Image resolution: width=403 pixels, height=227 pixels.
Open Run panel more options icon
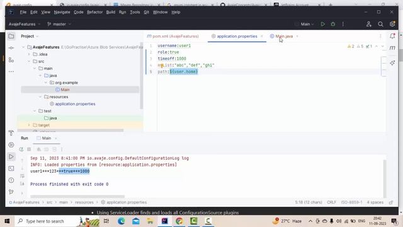click(62, 149)
